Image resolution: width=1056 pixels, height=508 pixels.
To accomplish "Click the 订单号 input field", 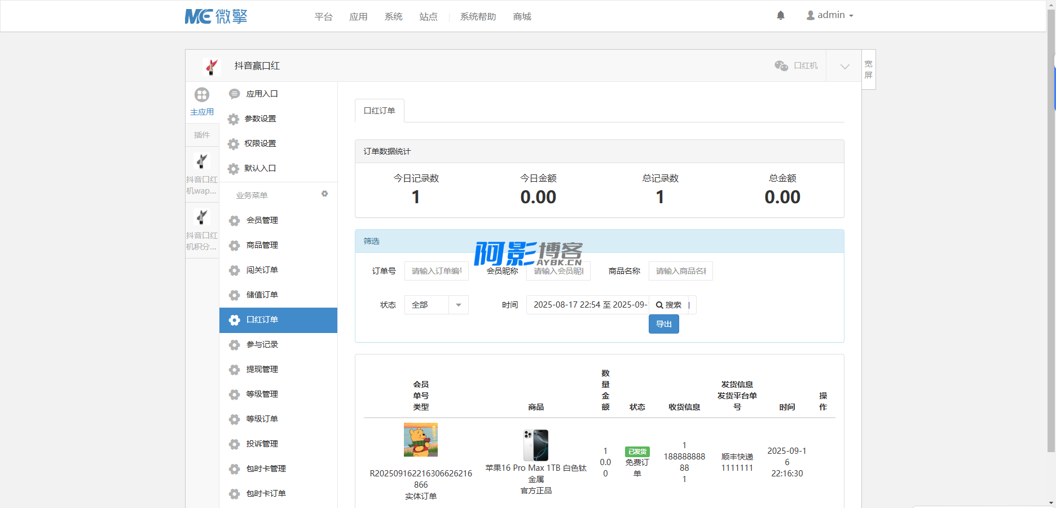I will (436, 271).
